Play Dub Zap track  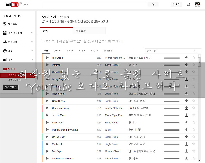[x=47, y=151]
